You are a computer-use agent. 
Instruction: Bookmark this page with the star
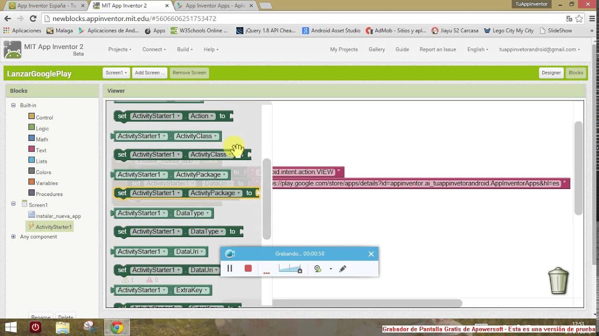579,19
